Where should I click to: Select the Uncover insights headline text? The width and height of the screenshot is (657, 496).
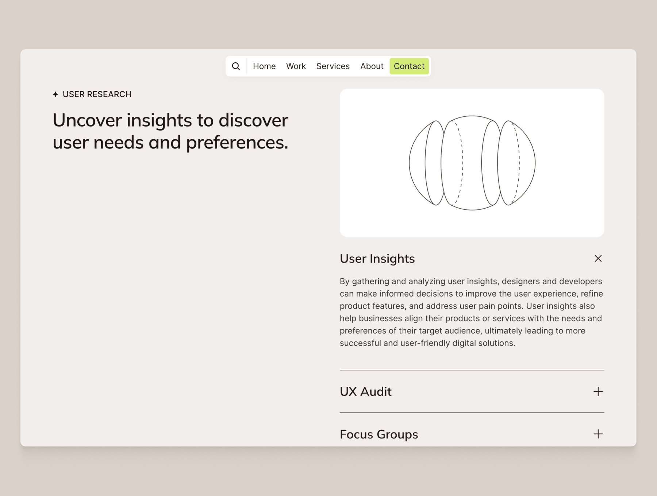click(x=170, y=131)
